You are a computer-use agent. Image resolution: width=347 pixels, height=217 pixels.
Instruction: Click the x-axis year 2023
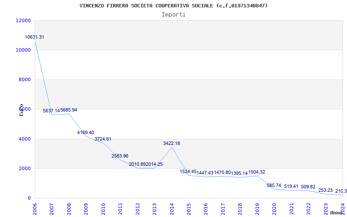[326, 209]
